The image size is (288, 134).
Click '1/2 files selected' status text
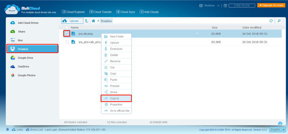[x=117, y=122]
